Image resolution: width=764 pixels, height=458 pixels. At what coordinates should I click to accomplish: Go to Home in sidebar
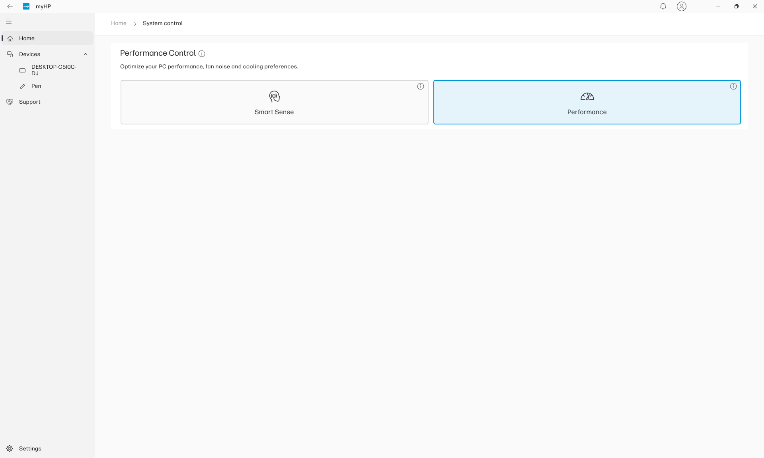tap(27, 38)
